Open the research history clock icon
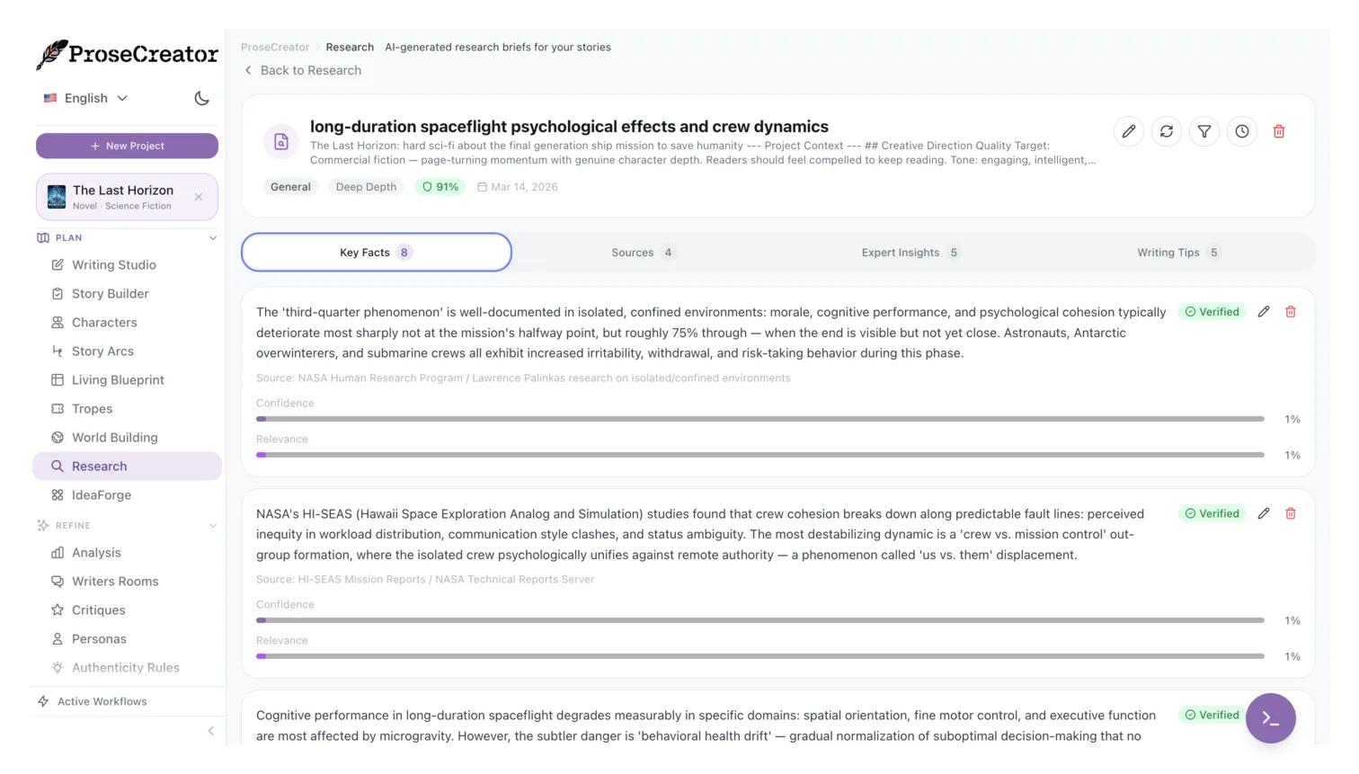1359x774 pixels. [x=1241, y=131]
